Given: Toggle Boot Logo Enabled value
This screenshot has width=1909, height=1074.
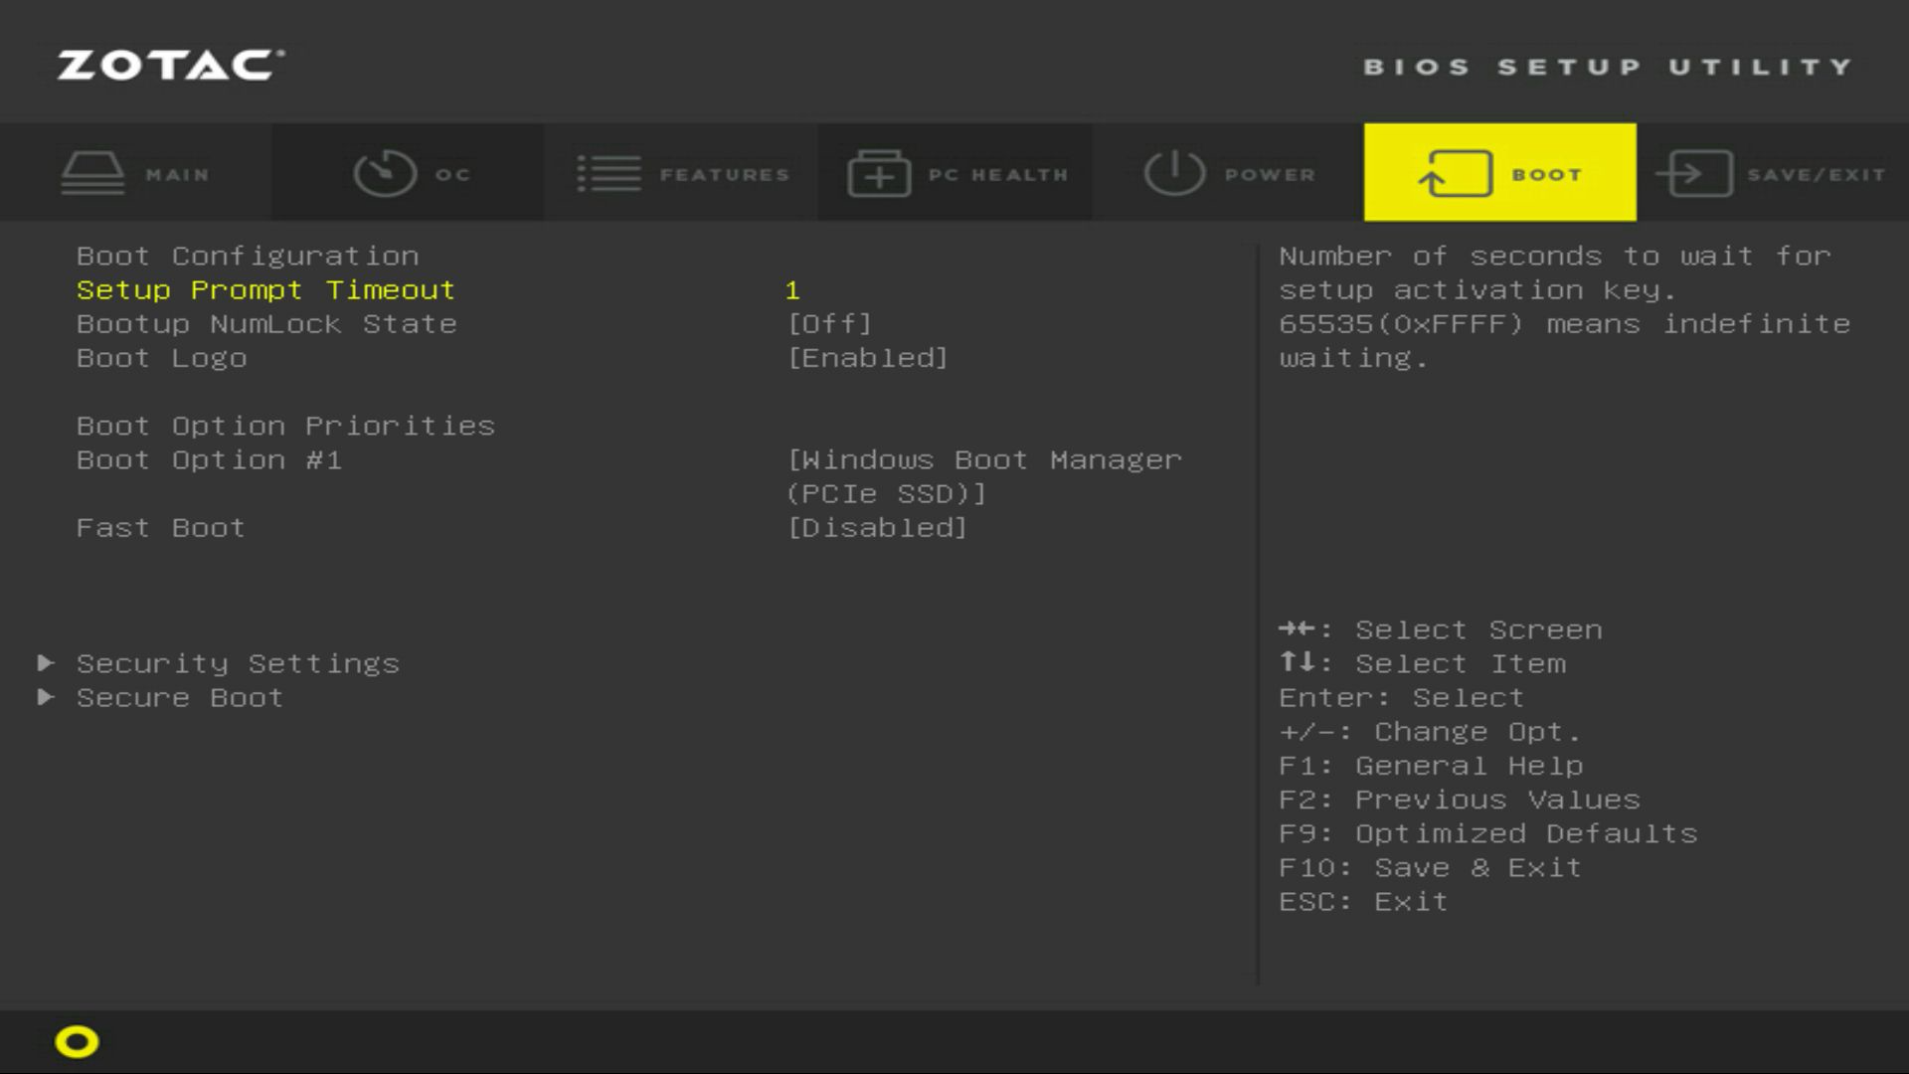Looking at the screenshot, I should (x=867, y=358).
